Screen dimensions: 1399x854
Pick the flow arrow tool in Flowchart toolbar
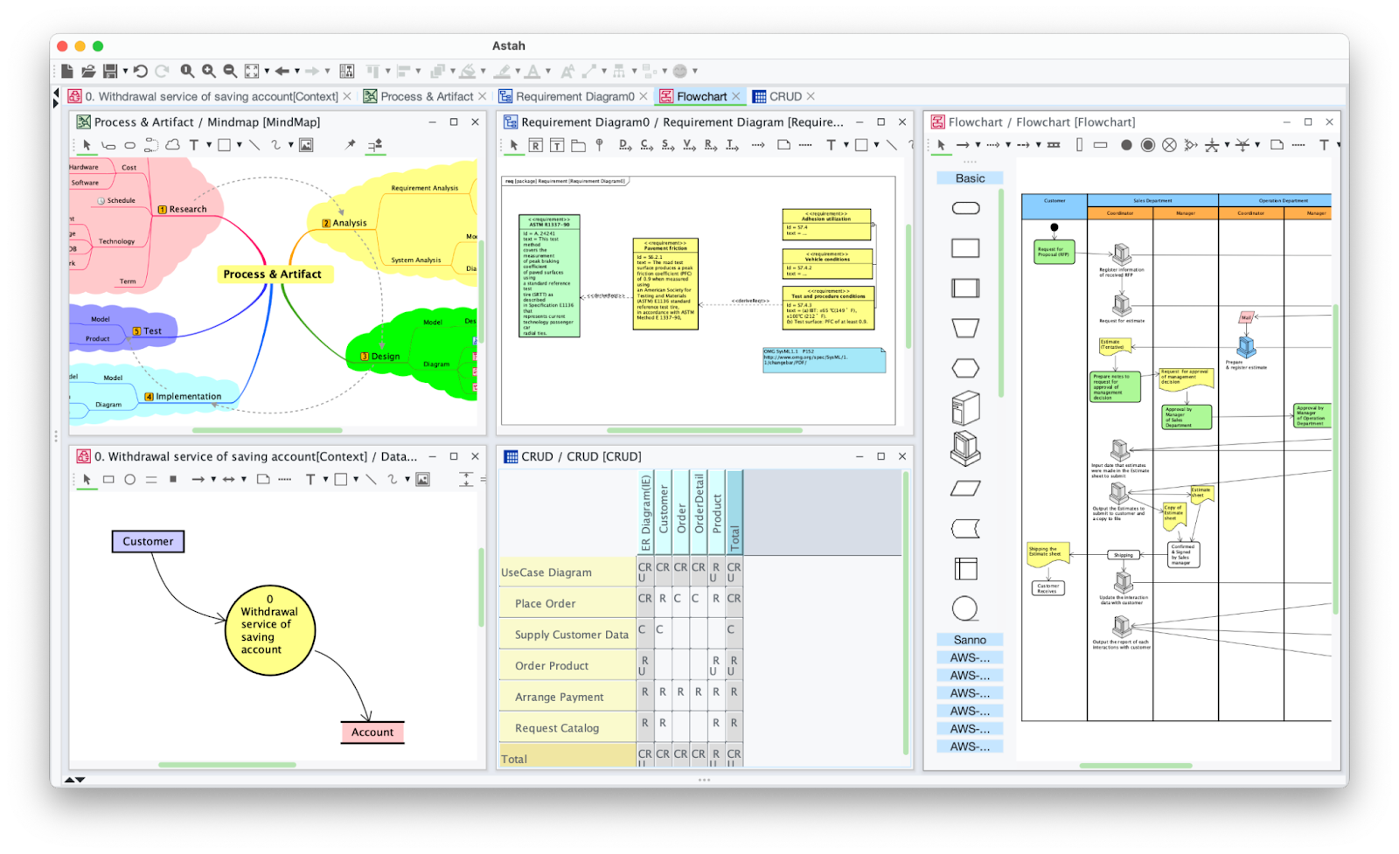click(x=963, y=145)
